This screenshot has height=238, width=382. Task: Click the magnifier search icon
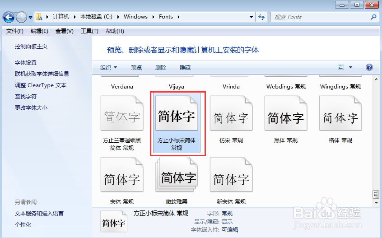point(373,17)
